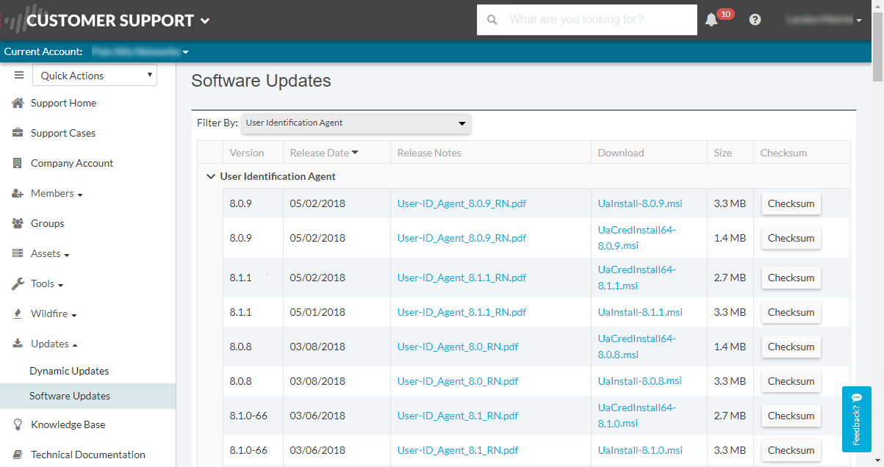Image resolution: width=884 pixels, height=467 pixels.
Task: Open the hamburger navigation menu
Action: [18, 74]
